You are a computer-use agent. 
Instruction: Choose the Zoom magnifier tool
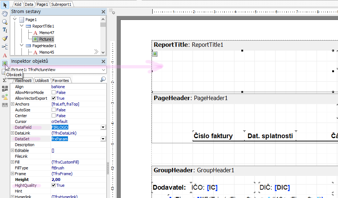[x=5, y=22]
